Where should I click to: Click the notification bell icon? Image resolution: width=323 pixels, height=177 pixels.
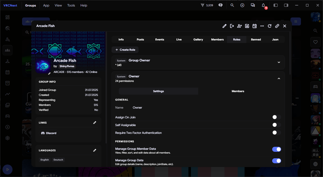tap(263, 5)
